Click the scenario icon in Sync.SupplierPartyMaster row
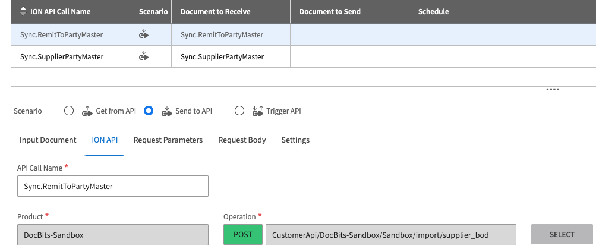 point(143,56)
